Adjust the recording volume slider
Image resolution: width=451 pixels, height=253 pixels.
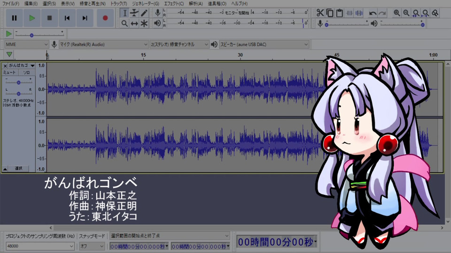347,25
